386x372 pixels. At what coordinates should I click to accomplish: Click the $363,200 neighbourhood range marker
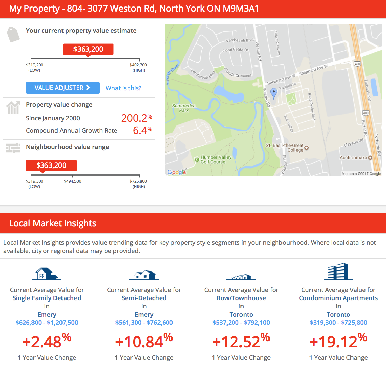pos(51,165)
